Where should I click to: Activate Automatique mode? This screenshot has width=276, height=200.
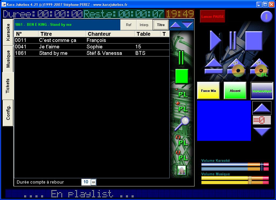tap(261, 91)
